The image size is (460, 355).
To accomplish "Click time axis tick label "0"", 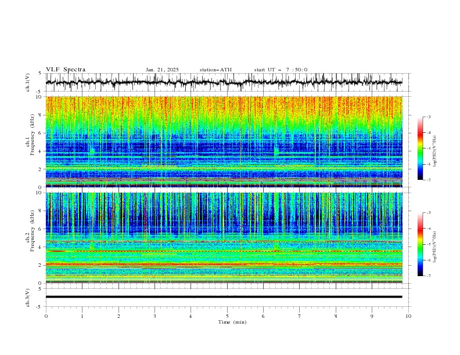I will (x=46, y=316).
